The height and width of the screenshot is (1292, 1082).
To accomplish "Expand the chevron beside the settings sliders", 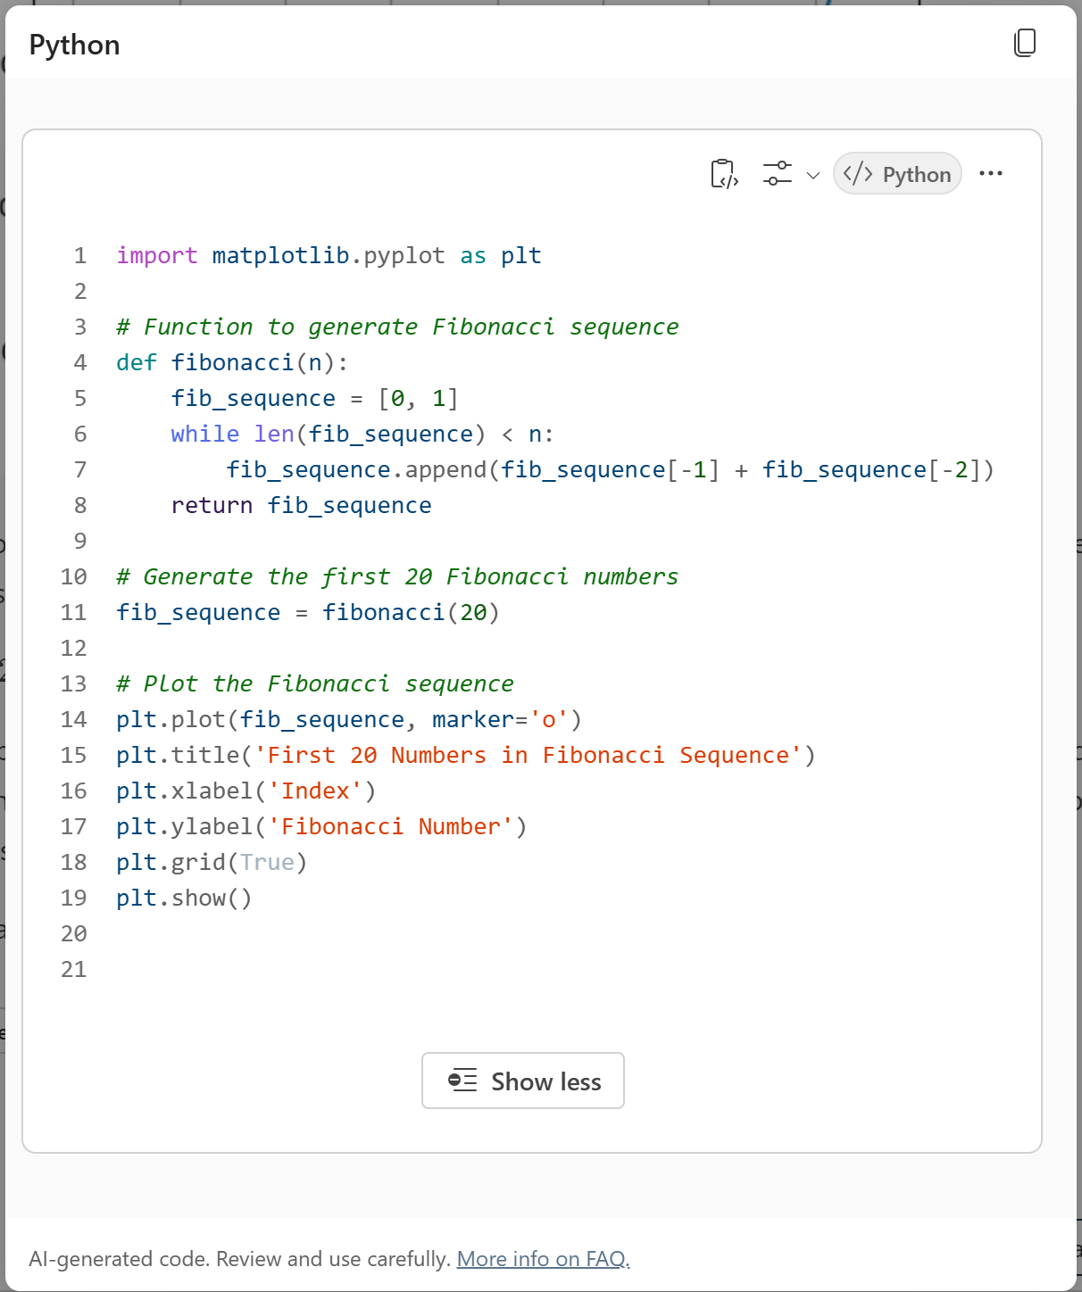I will 812,176.
